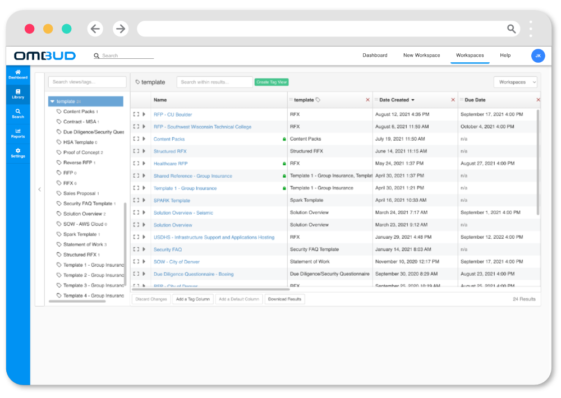Click the lock icon on Shared Reference - Group Insurance row

284,176
